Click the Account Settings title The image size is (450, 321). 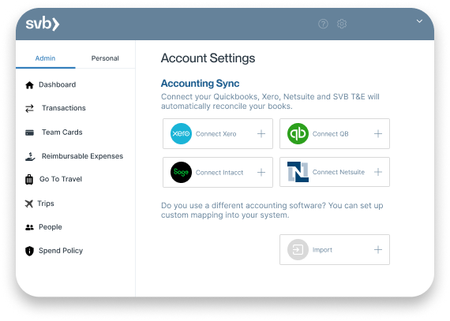[208, 58]
